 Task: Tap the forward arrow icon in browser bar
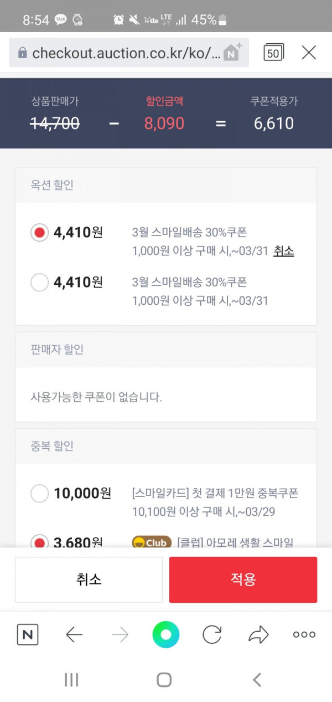(120, 634)
